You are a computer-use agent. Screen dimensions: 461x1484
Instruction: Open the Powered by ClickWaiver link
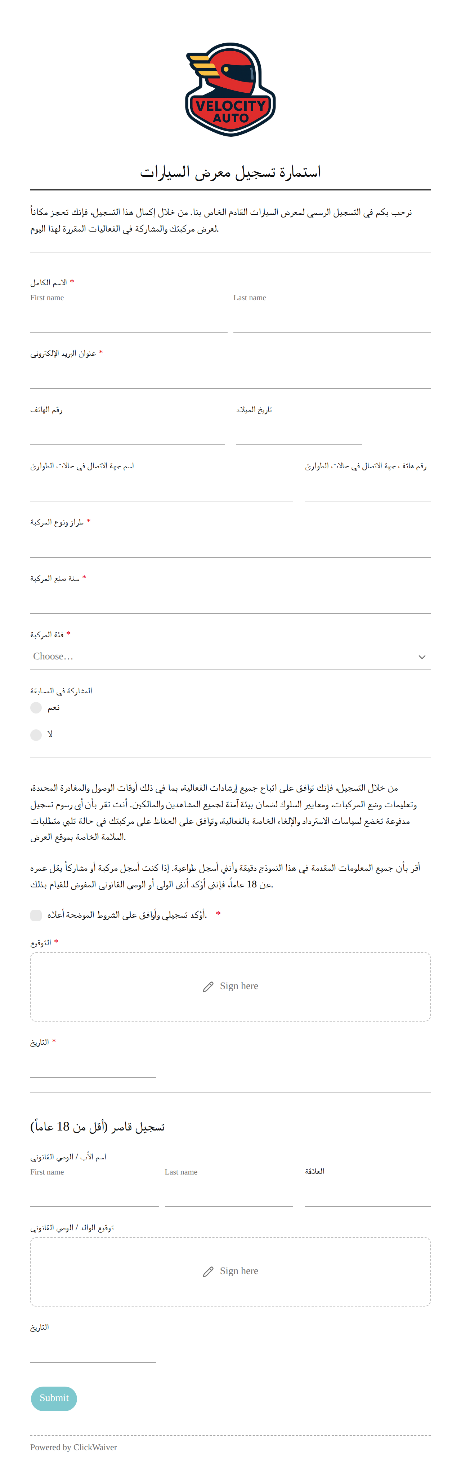[x=74, y=1447]
